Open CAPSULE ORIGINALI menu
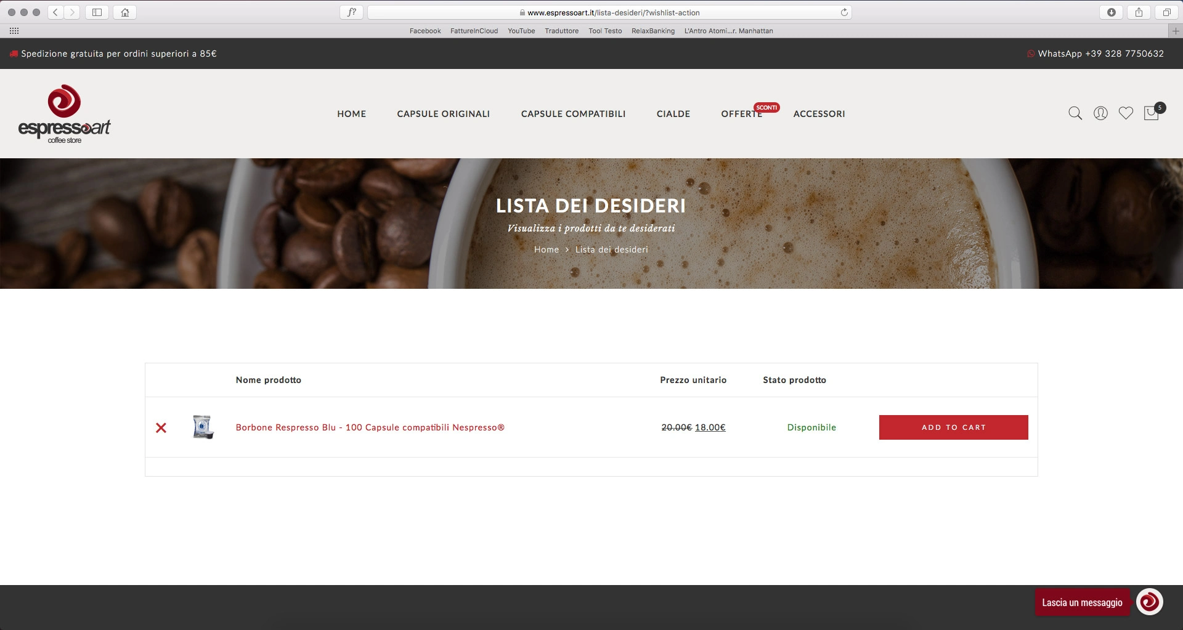This screenshot has height=630, width=1183. click(444, 114)
